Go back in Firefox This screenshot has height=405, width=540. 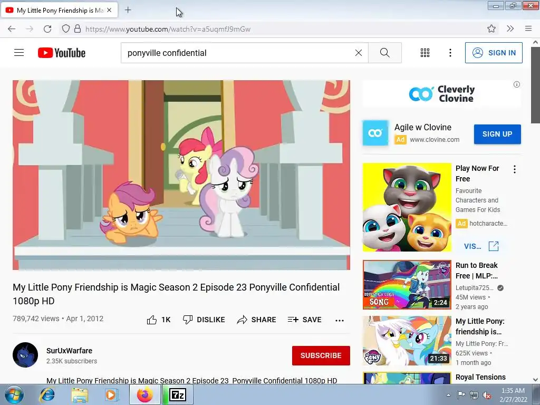(12, 29)
